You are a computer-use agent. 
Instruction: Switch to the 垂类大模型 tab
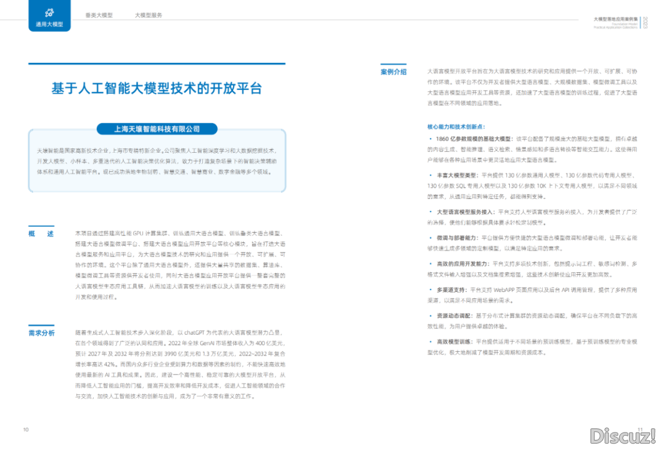(x=99, y=15)
